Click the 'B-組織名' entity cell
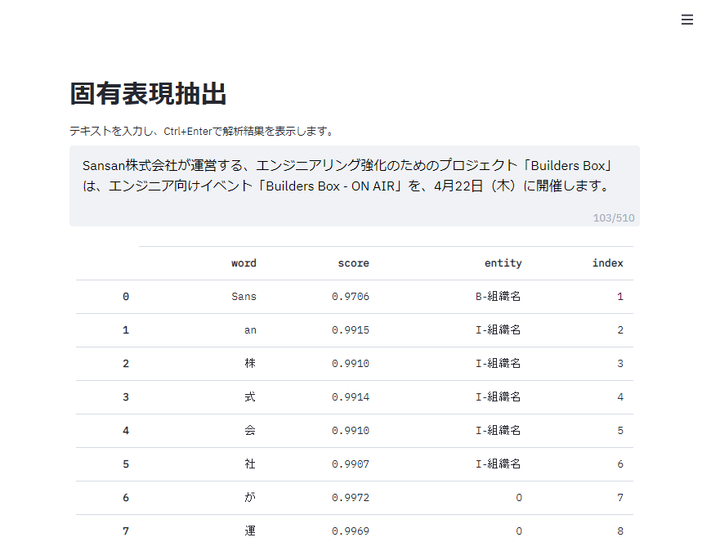This screenshot has width=711, height=542. [x=498, y=297]
